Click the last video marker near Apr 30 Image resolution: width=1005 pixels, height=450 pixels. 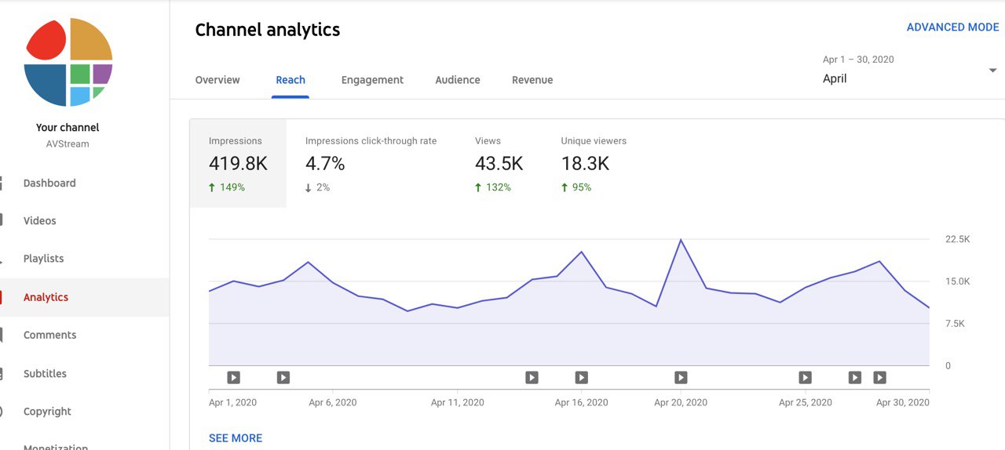click(879, 378)
